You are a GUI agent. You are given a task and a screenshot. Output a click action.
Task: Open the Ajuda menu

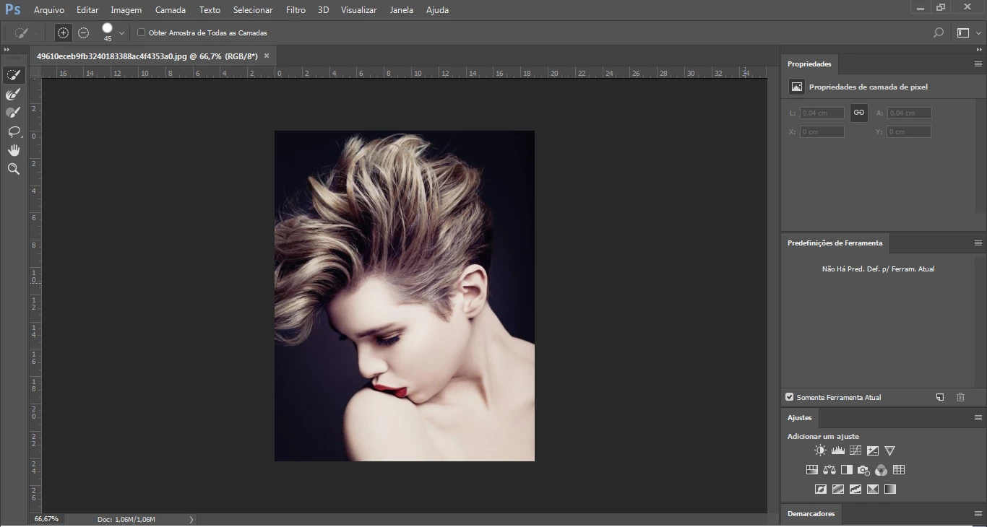click(x=437, y=10)
